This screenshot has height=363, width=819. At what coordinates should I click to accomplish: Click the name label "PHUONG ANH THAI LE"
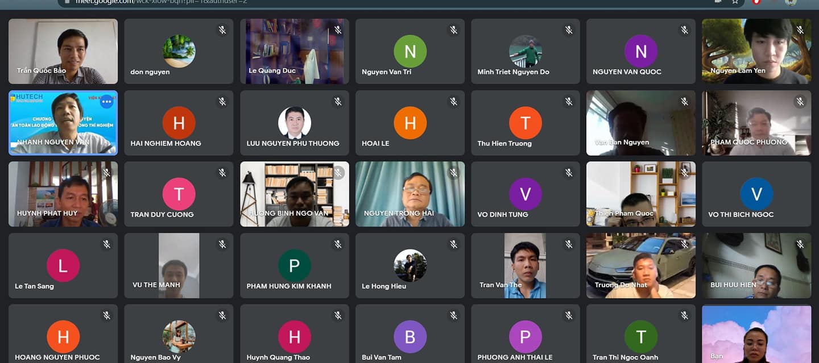(x=515, y=357)
